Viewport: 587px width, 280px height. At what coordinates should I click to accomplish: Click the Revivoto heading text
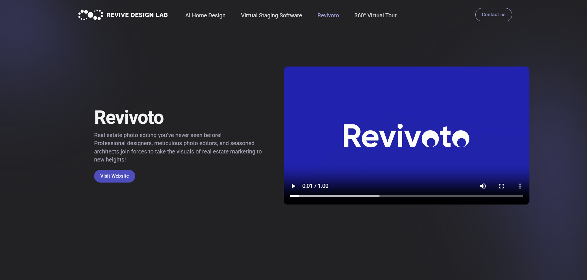click(129, 118)
